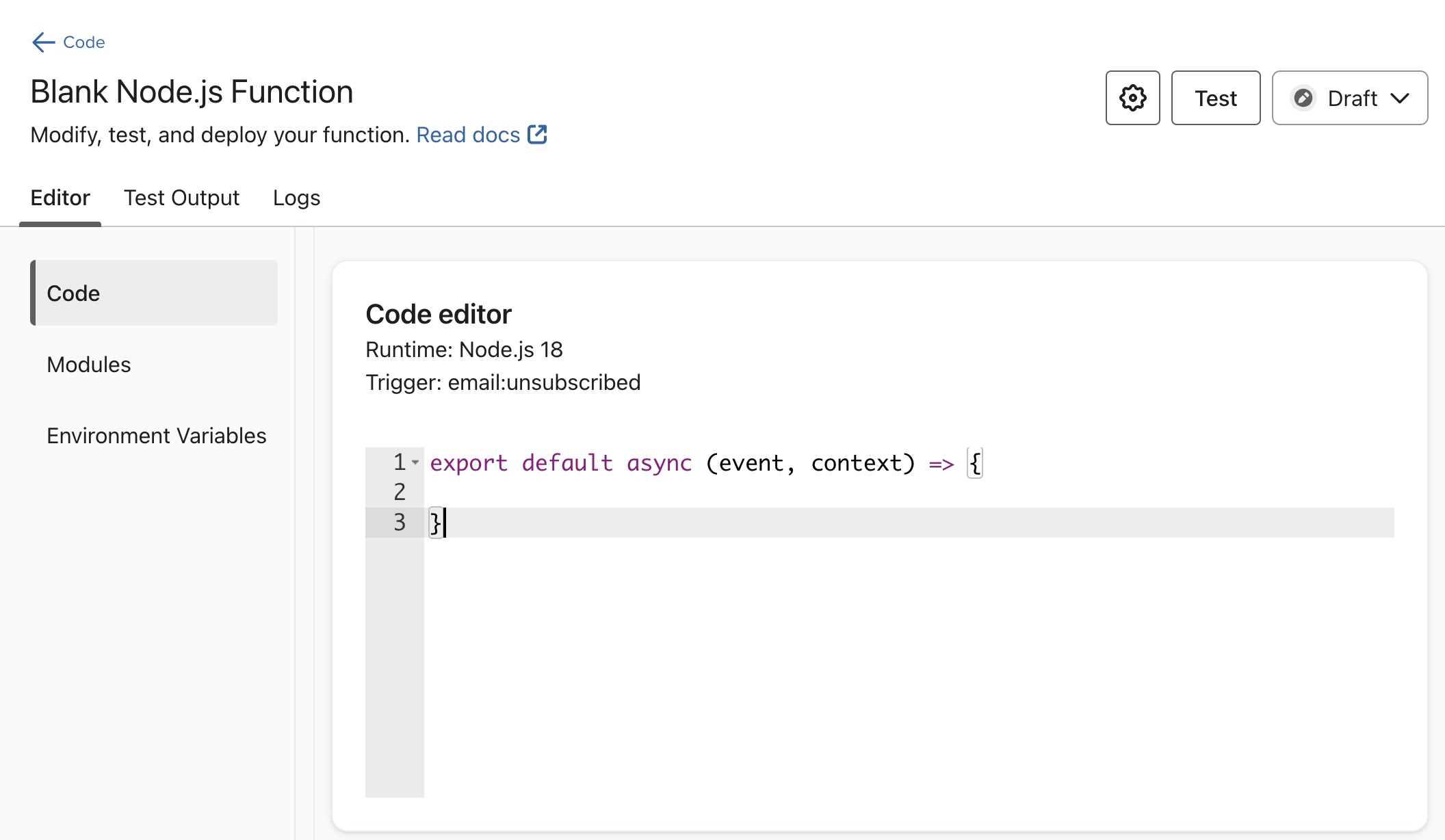Click the Test button
This screenshot has height=840, width=1445.
pyautogui.click(x=1215, y=98)
